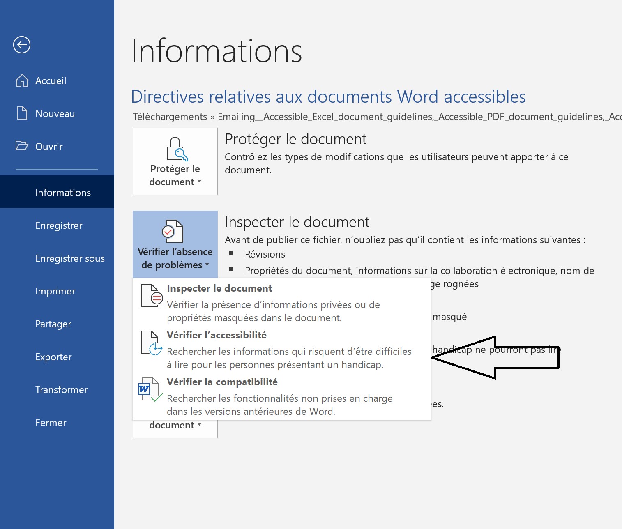Click the Ouvrir folder icon
622x529 pixels.
click(22, 146)
